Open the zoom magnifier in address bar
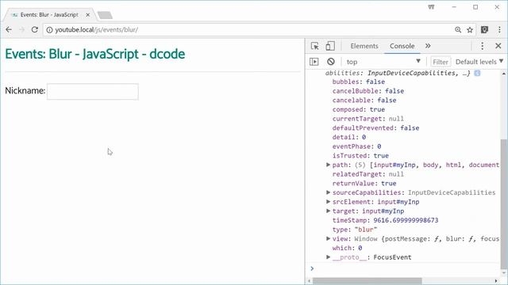This screenshot has height=285, width=508. (458, 30)
